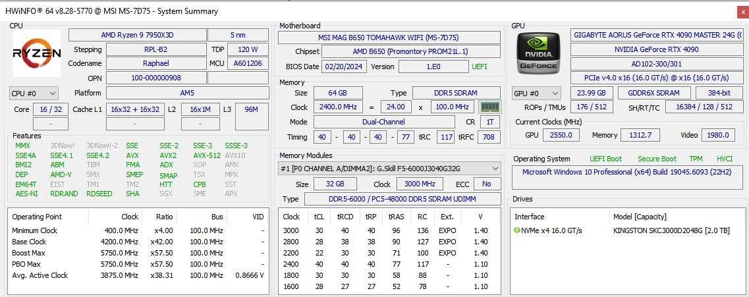
Task: Click the GDDR6X SDRAM field
Action: click(x=654, y=93)
